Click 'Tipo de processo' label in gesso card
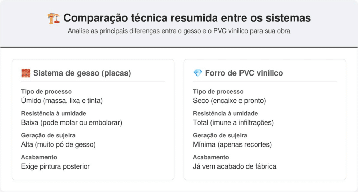The height and width of the screenshot is (192, 358). 46,92
